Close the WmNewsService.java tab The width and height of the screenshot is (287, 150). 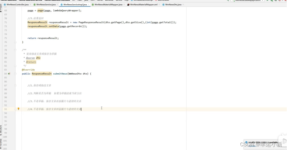[x=57, y=5]
